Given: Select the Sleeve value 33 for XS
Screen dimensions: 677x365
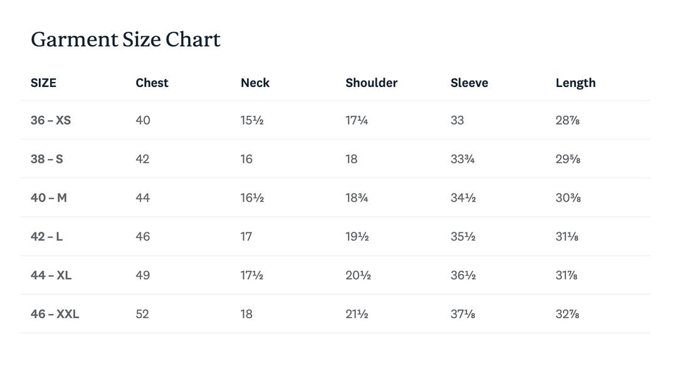Looking at the screenshot, I should [x=458, y=120].
